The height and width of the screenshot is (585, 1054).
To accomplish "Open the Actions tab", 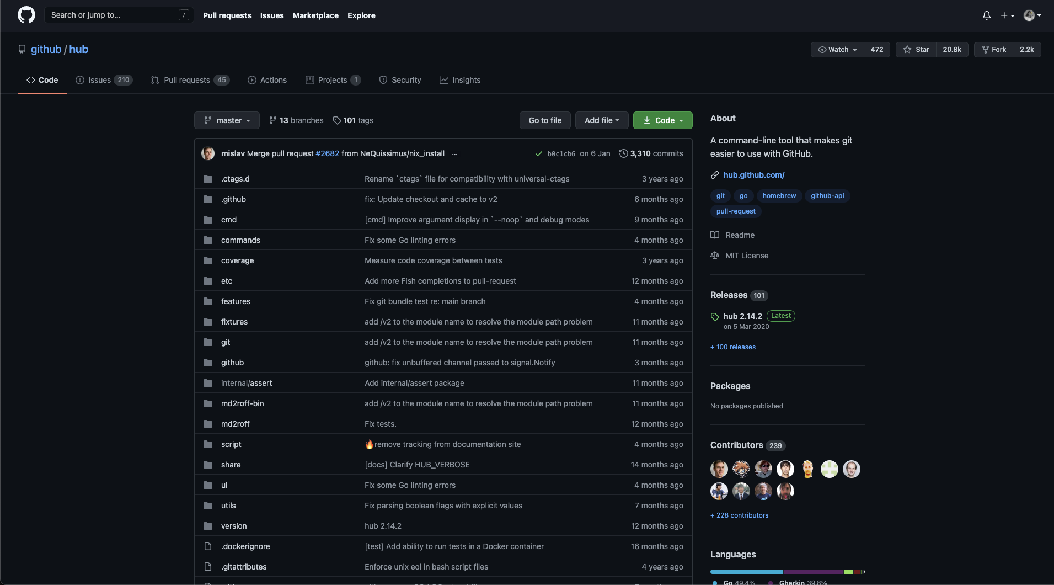I will (267, 80).
